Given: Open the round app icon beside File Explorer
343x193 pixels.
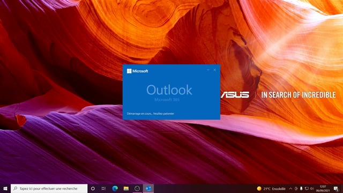Looking at the screenshot, I should tap(137, 188).
